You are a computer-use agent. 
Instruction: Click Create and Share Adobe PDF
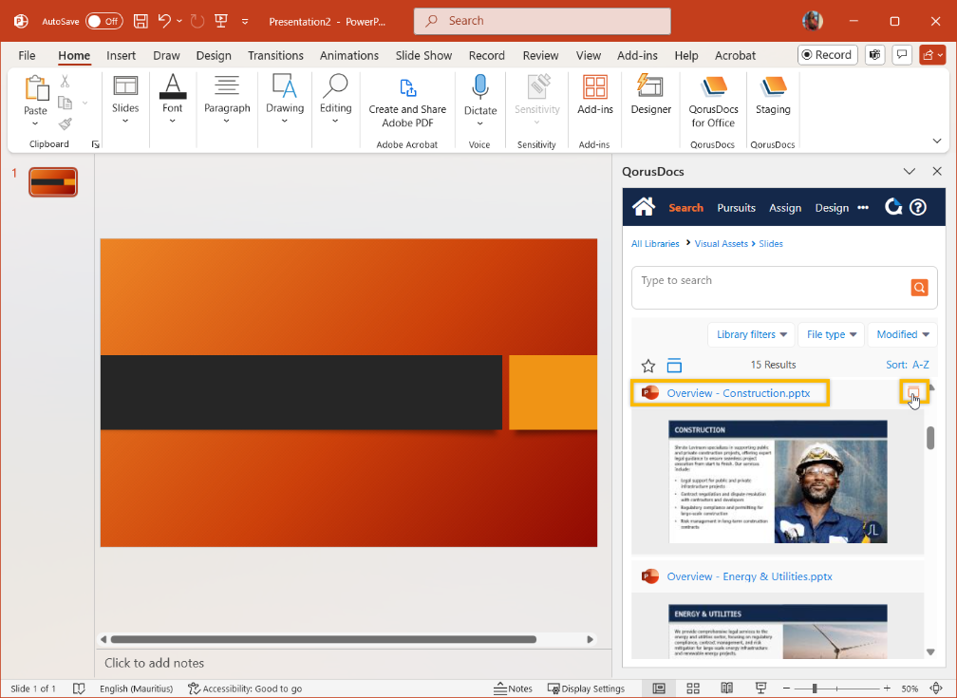407,101
